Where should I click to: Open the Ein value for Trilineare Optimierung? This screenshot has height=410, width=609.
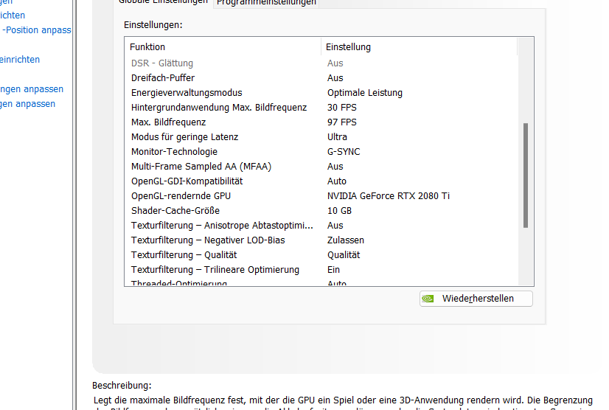[334, 270]
